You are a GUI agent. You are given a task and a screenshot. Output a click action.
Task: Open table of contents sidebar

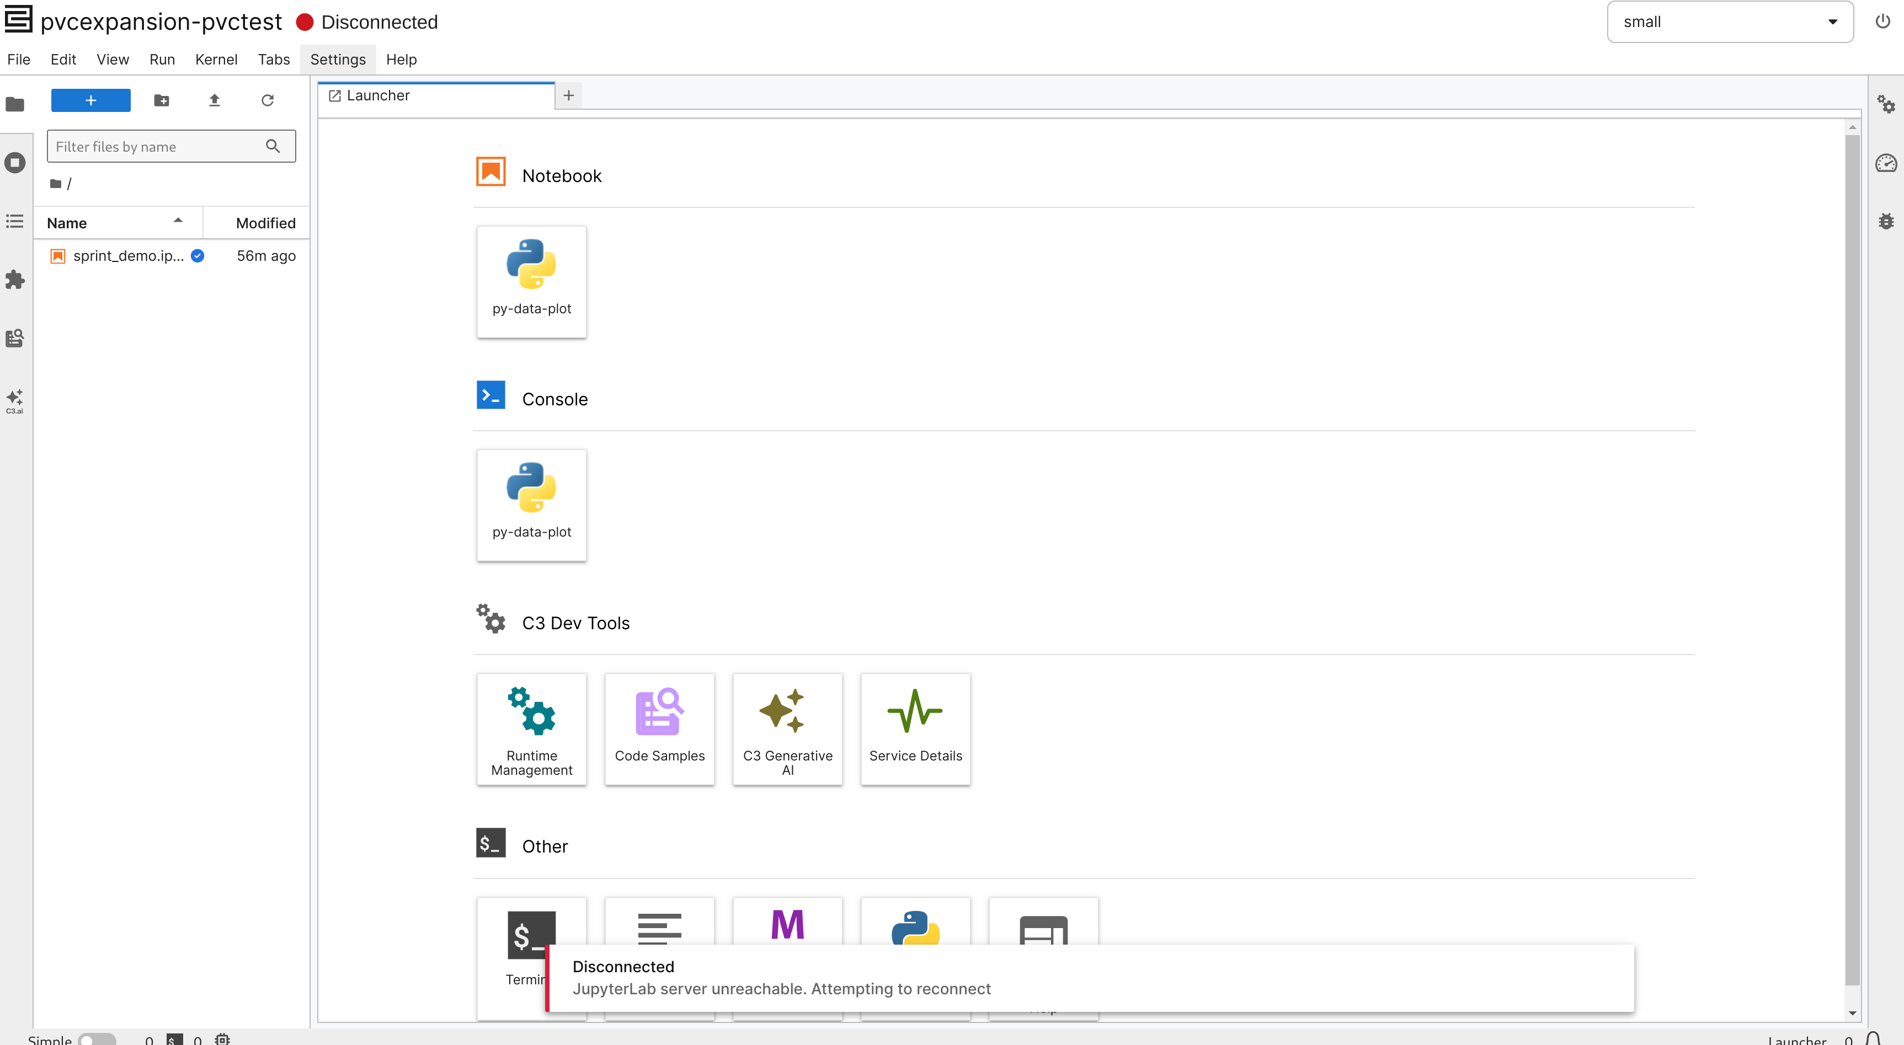click(x=15, y=221)
